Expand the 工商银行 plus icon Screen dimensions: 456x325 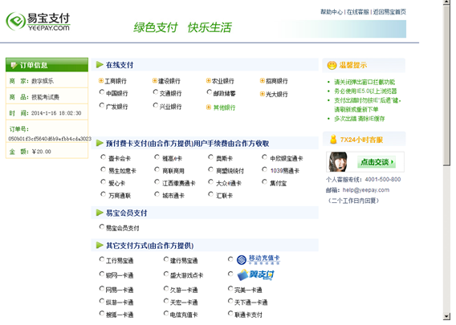101,80
